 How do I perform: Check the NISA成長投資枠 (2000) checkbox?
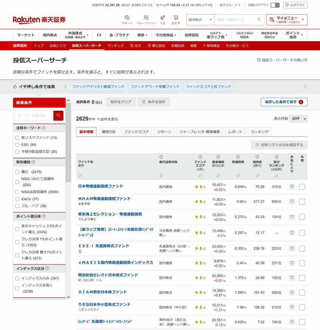[x=17, y=192]
